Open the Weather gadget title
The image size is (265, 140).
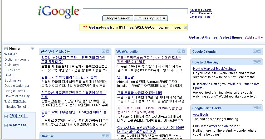click(x=47, y=136)
